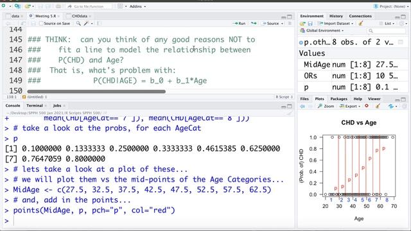This screenshot has width=411, height=231.
Task: Click the Clear all plots broom icon
Action: [378, 106]
